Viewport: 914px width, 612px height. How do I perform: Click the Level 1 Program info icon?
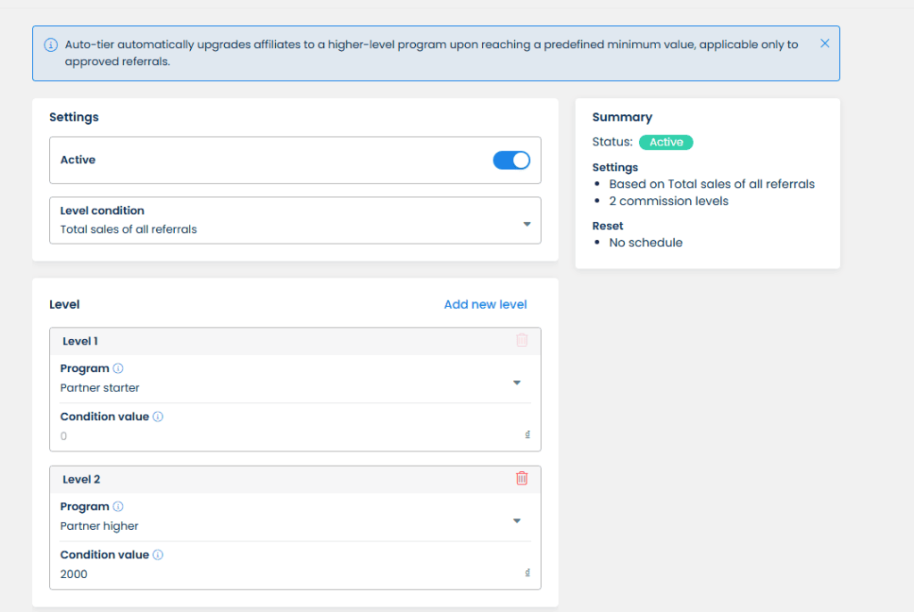coord(118,368)
